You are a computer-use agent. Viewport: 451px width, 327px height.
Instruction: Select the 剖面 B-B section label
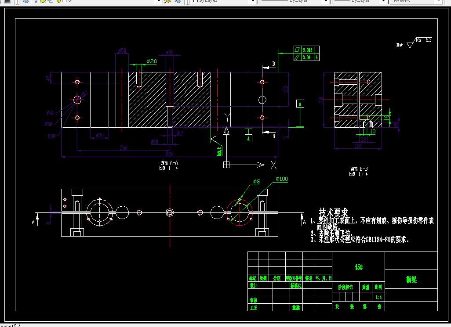(x=359, y=169)
